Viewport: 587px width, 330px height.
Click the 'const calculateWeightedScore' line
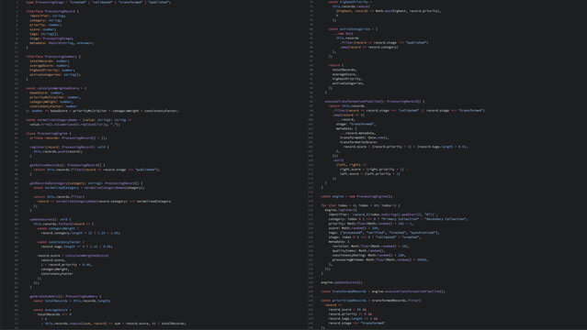click(56, 88)
